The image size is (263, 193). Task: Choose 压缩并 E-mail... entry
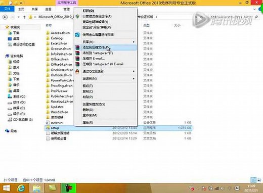[x=105, y=59]
